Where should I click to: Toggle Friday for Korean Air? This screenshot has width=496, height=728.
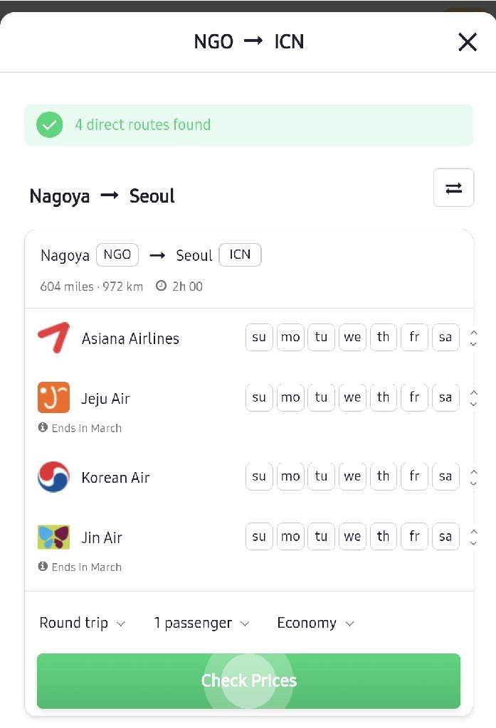pyautogui.click(x=414, y=477)
